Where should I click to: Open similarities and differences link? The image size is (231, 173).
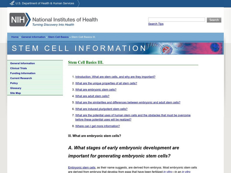point(128,102)
